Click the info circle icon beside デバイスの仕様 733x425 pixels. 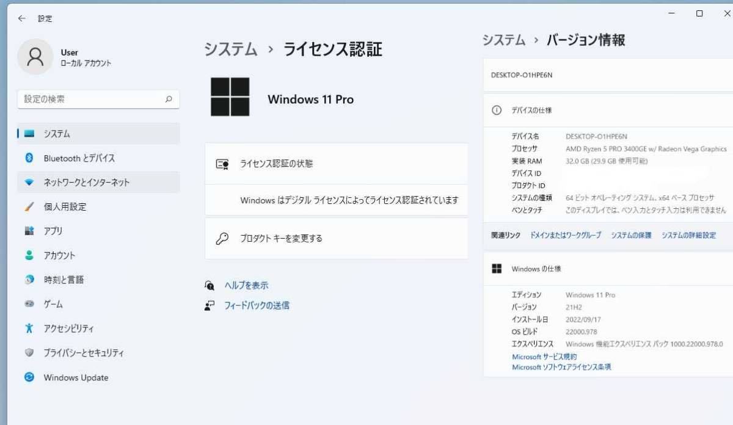(x=497, y=111)
